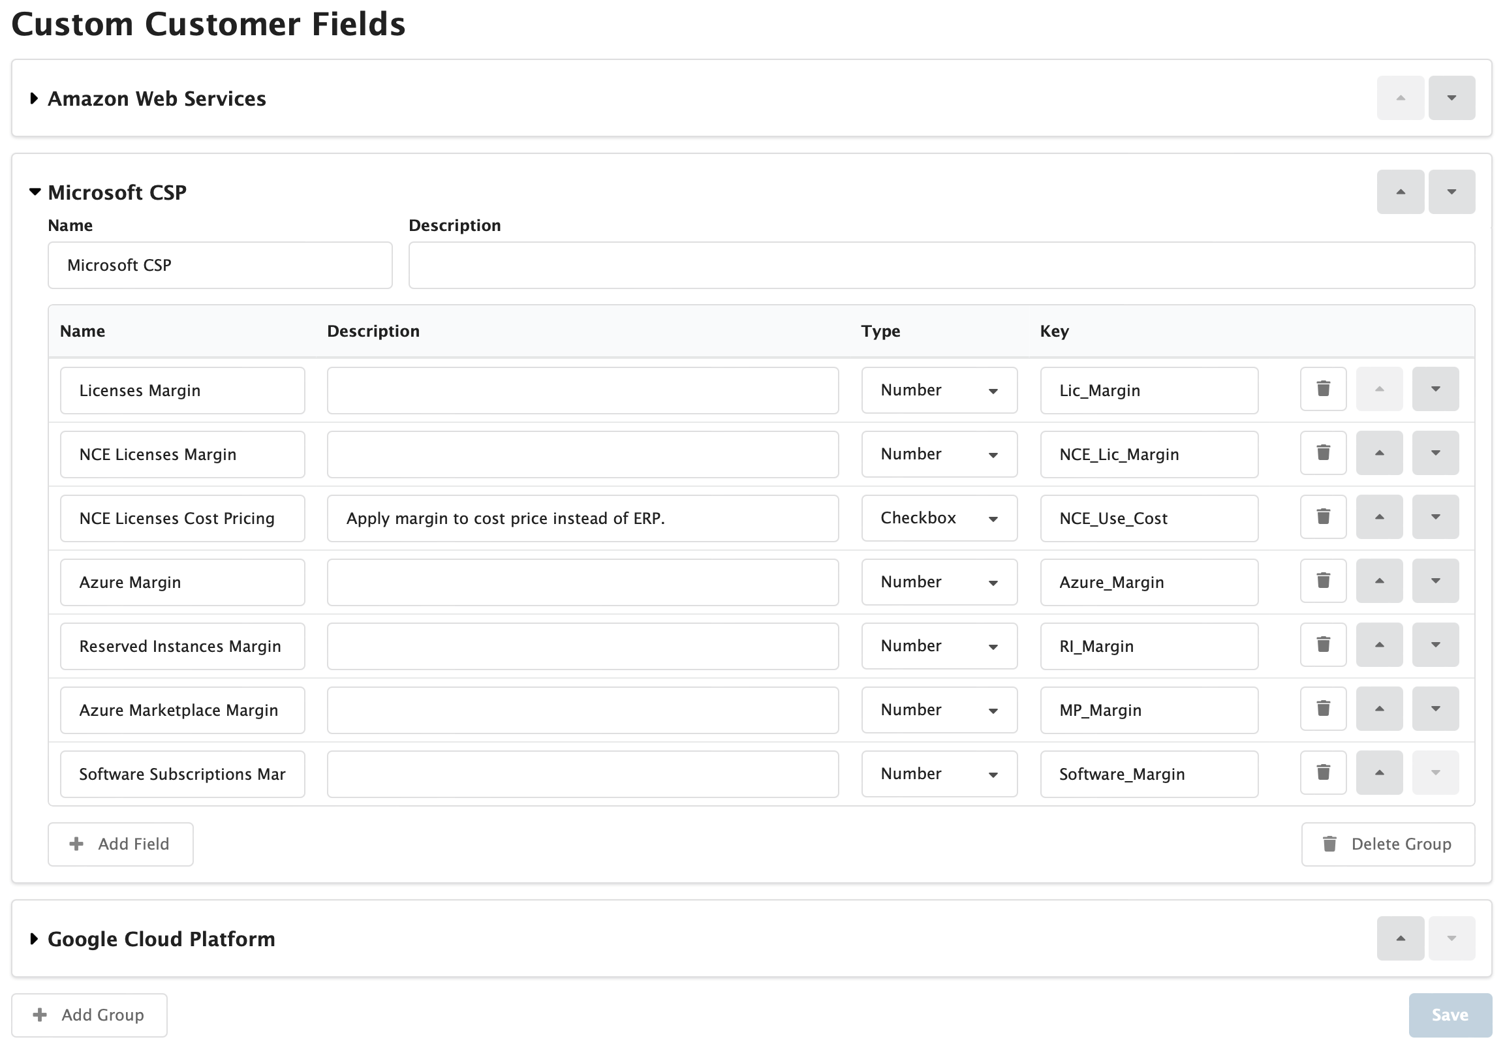Move the Reserved Instances Margin field down

[1435, 645]
